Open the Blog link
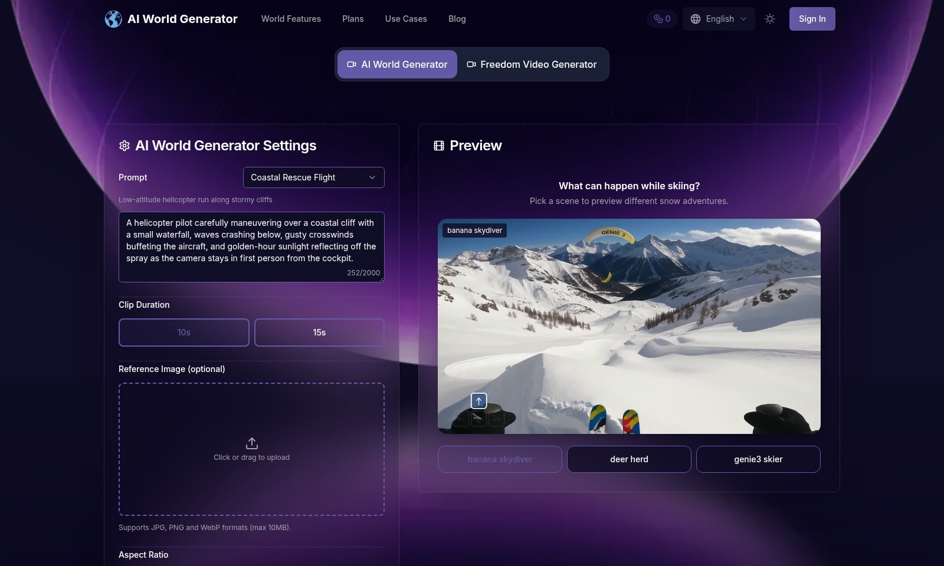944x566 pixels. pyautogui.click(x=457, y=19)
